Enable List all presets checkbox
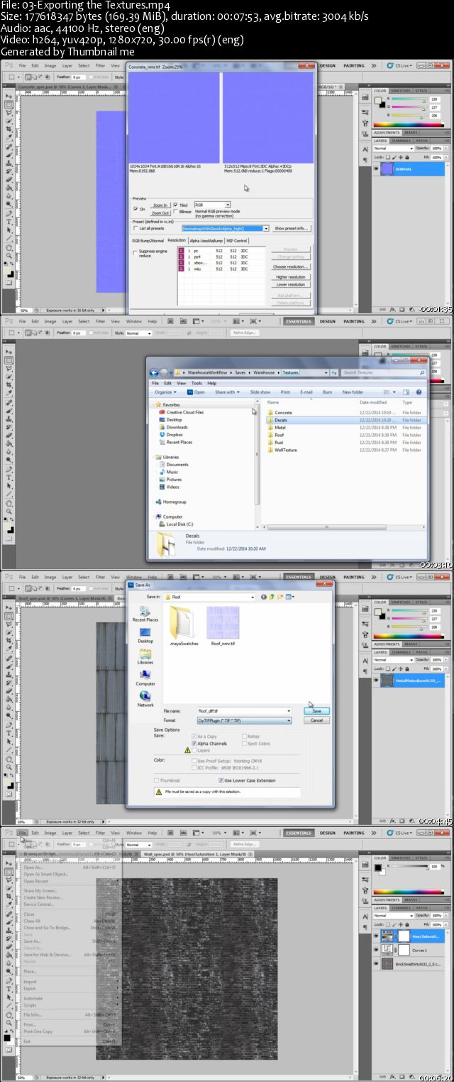The width and height of the screenshot is (454, 1082). point(135,228)
